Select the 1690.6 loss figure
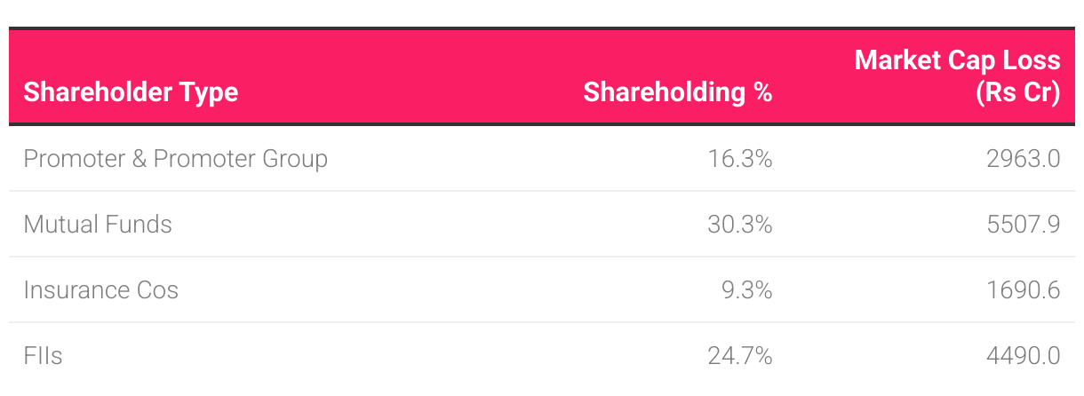The height and width of the screenshot is (396, 1084). click(x=1023, y=290)
